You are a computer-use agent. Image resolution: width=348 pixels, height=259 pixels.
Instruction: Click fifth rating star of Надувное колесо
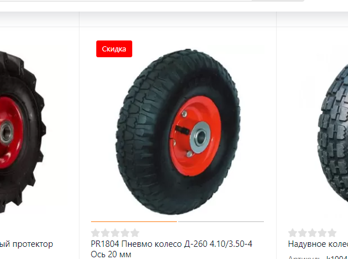(x=332, y=233)
